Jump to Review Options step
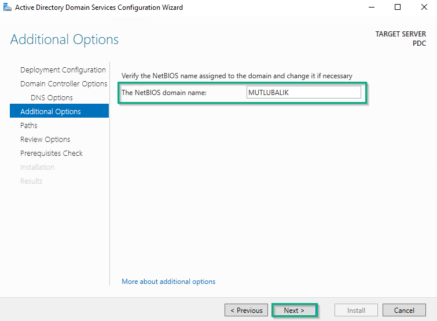 (x=45, y=140)
